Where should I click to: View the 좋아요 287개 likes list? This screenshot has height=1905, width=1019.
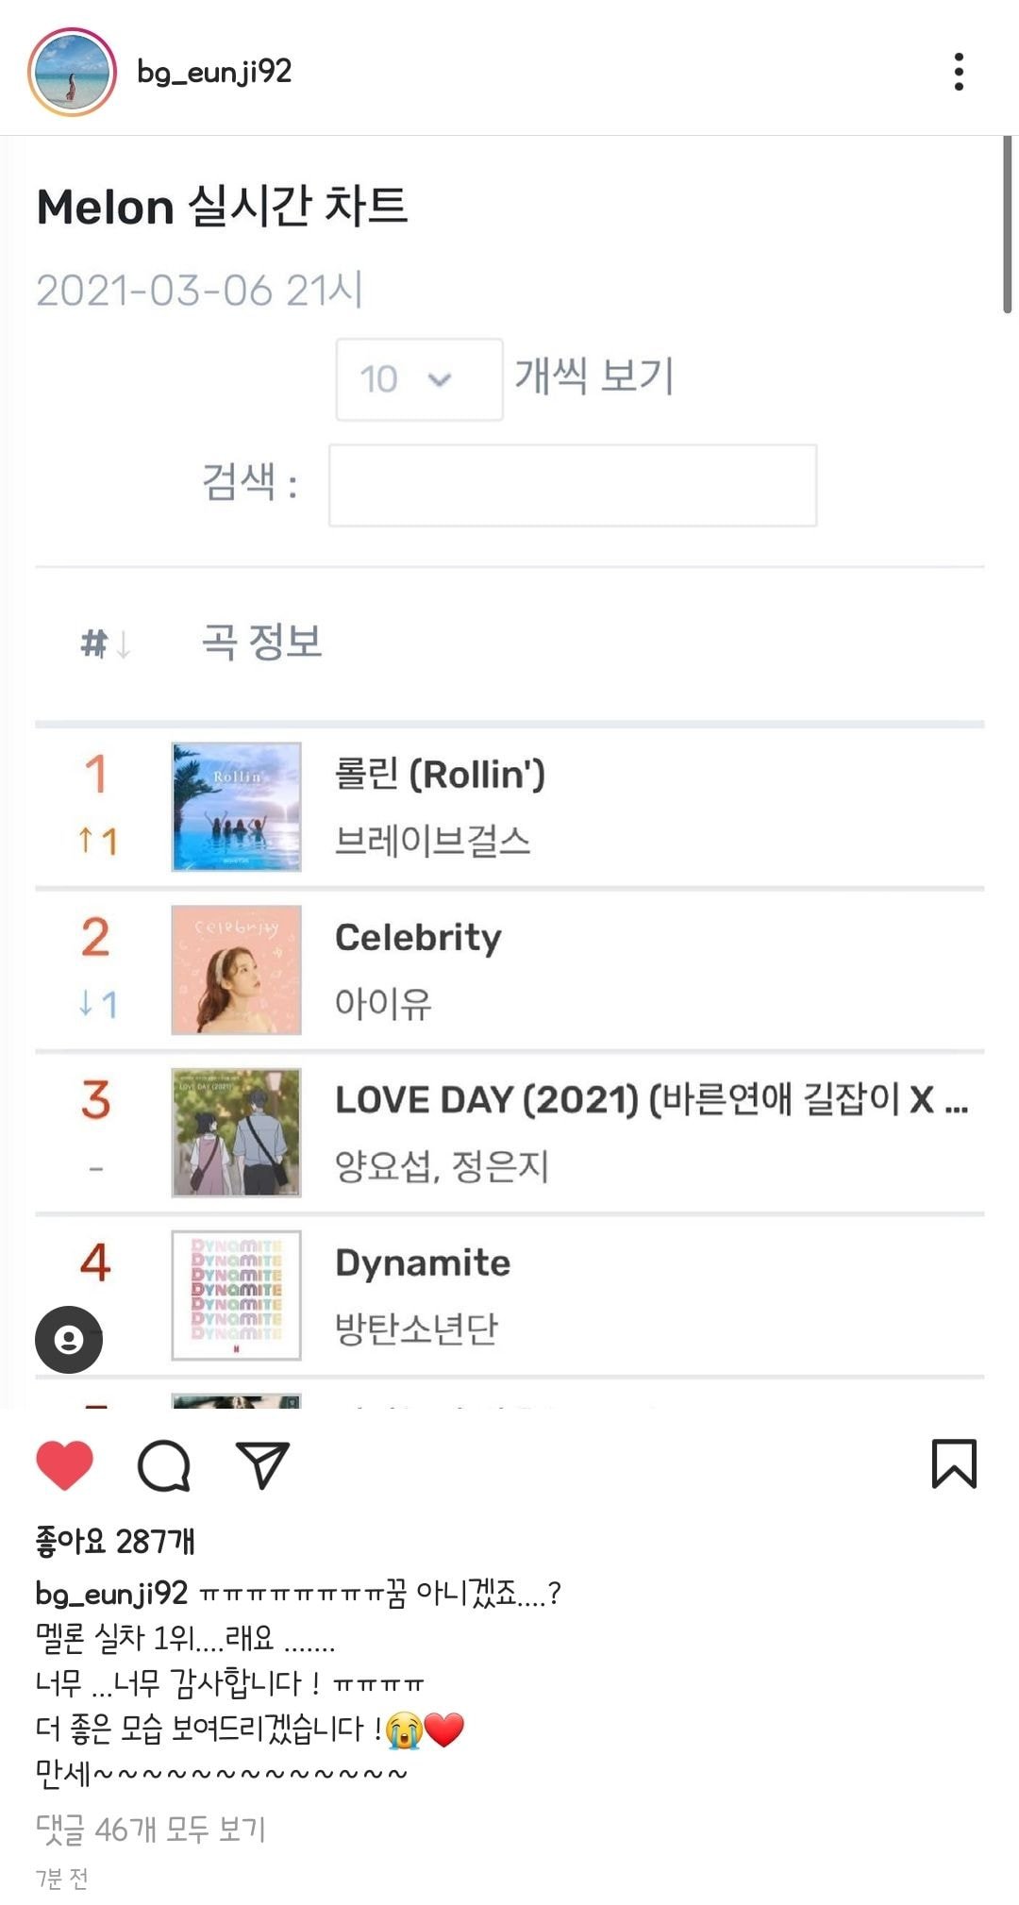115,1542
